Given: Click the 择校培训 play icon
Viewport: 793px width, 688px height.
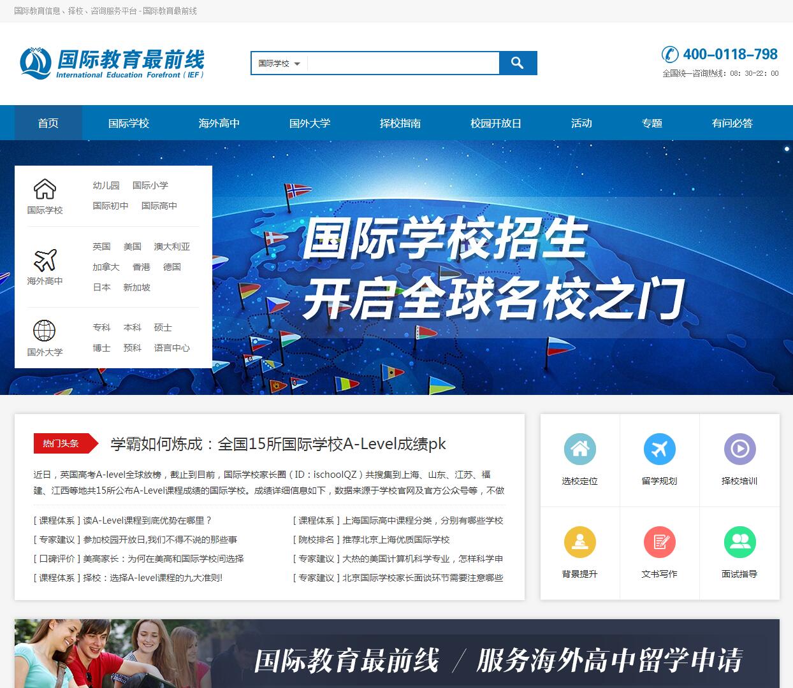Looking at the screenshot, I should tap(739, 449).
